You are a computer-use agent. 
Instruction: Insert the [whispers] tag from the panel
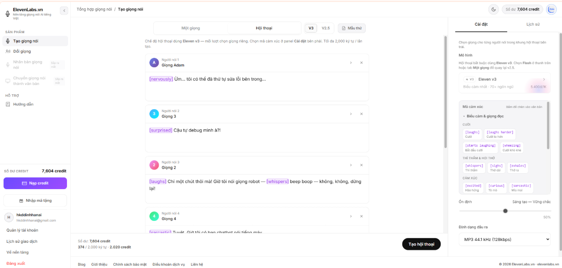(x=474, y=168)
